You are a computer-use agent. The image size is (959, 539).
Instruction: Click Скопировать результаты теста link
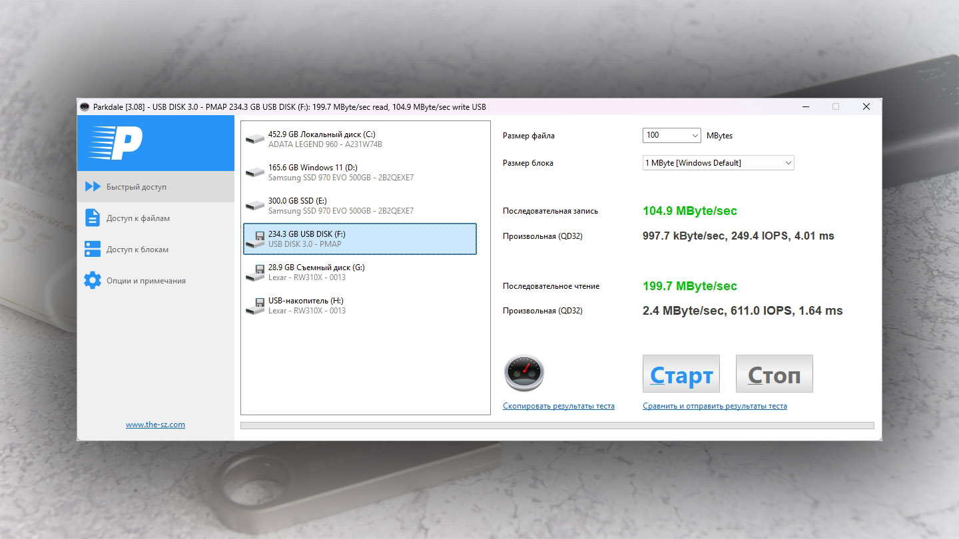(x=559, y=406)
